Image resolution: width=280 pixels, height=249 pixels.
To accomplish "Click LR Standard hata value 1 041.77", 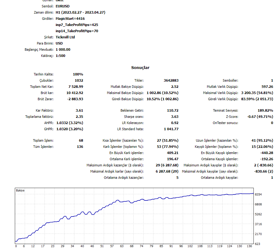I will pyautogui.click(x=171, y=129).
